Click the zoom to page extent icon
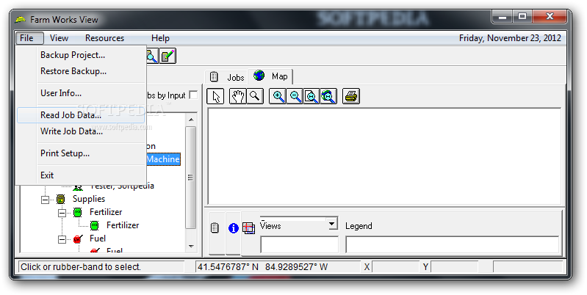The image size is (587, 295). point(311,96)
